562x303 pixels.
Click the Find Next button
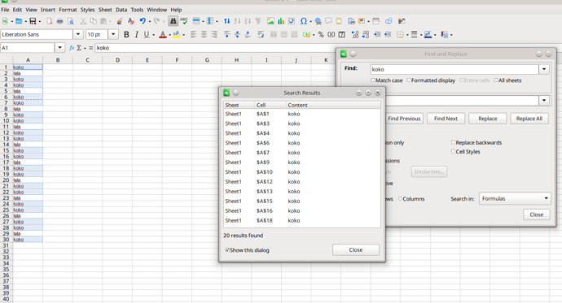[x=446, y=119]
